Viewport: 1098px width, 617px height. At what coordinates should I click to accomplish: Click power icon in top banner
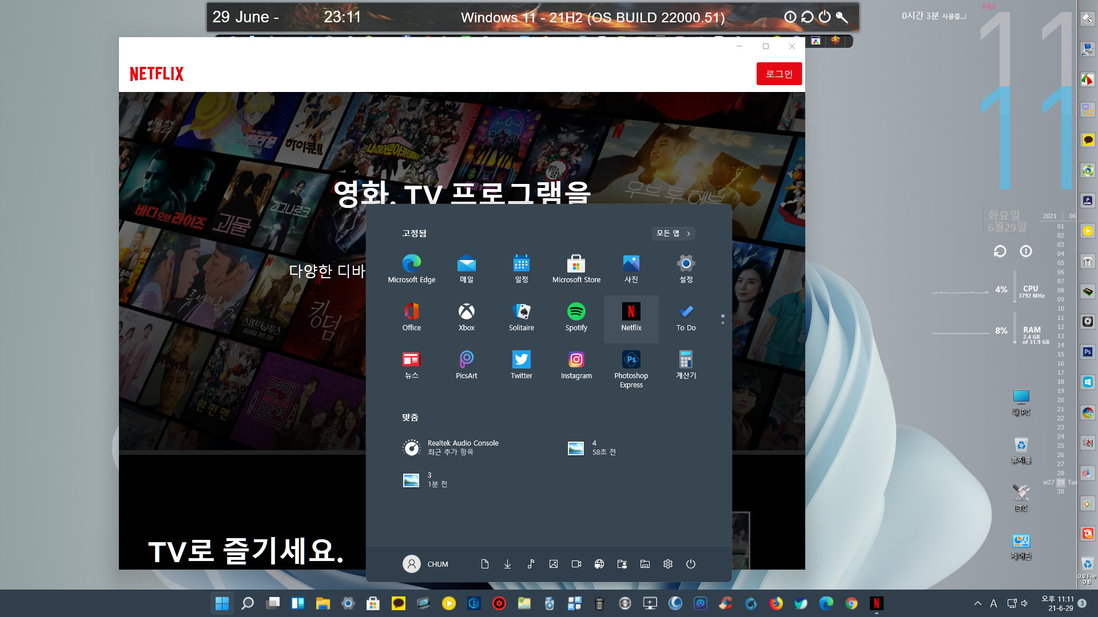[x=824, y=17]
